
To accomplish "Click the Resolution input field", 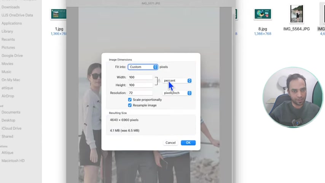I will pyautogui.click(x=140, y=93).
